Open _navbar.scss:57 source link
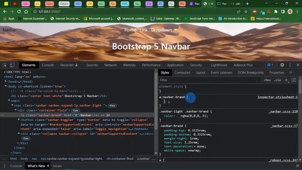 pyautogui.click(x=284, y=126)
